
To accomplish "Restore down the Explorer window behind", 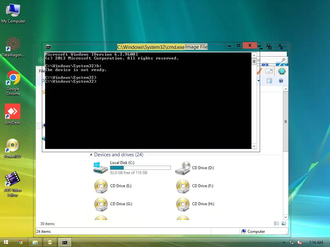I will 269,47.
